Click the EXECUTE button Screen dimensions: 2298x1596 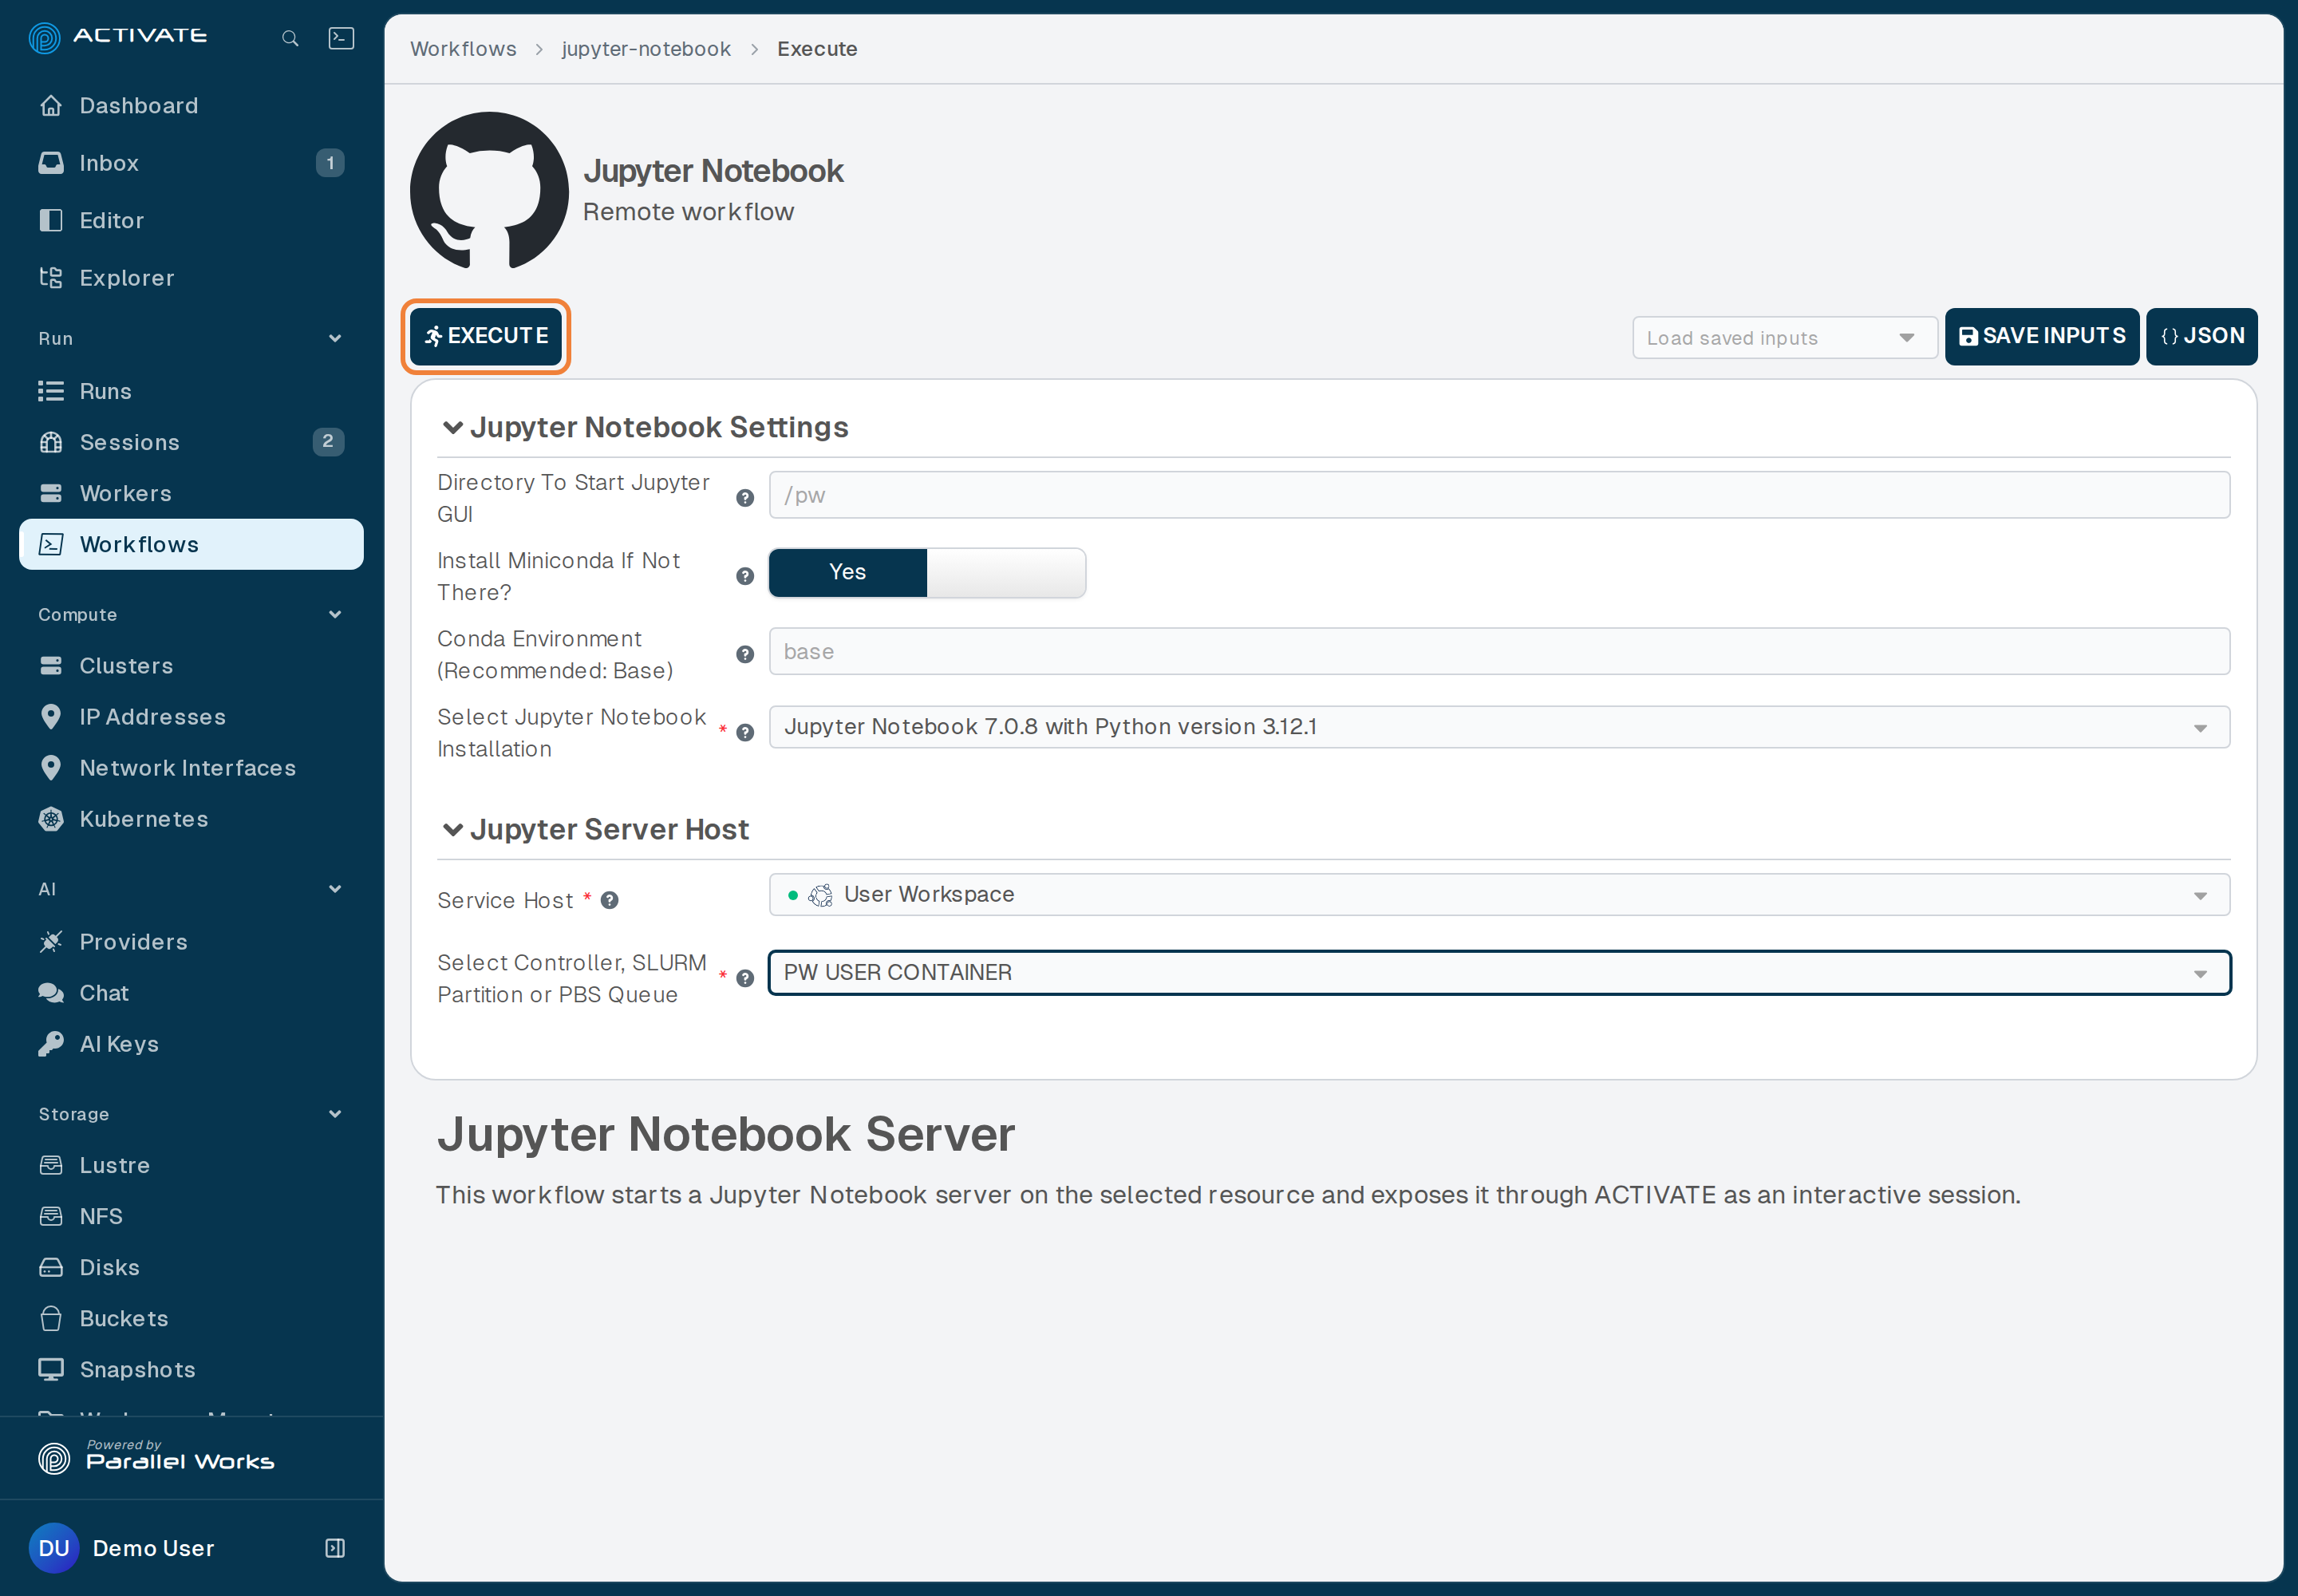486,336
